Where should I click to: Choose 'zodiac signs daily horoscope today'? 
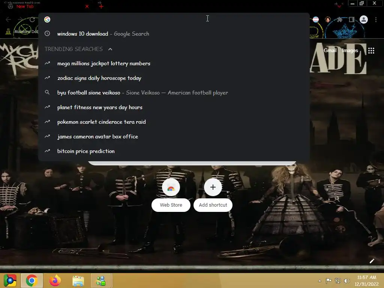pos(174,78)
